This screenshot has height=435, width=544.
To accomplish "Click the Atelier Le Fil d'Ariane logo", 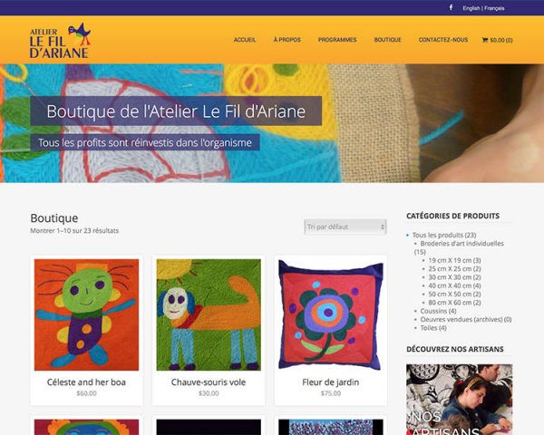I will [x=60, y=40].
